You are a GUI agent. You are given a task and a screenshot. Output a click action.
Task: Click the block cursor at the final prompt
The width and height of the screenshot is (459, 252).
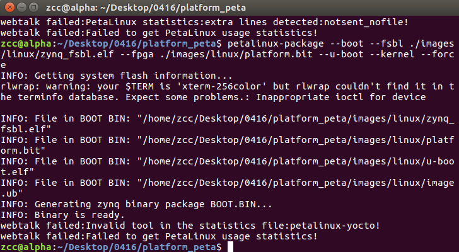pyautogui.click(x=230, y=247)
